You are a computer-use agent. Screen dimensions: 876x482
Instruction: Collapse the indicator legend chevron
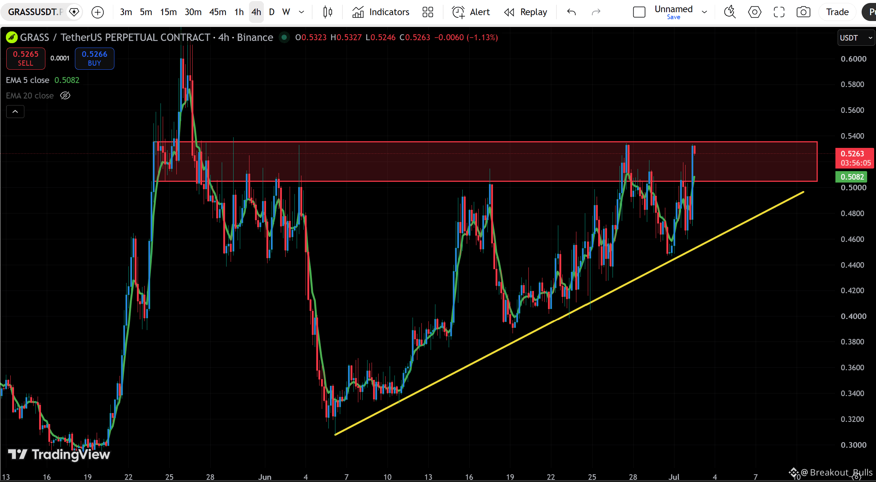coord(15,111)
